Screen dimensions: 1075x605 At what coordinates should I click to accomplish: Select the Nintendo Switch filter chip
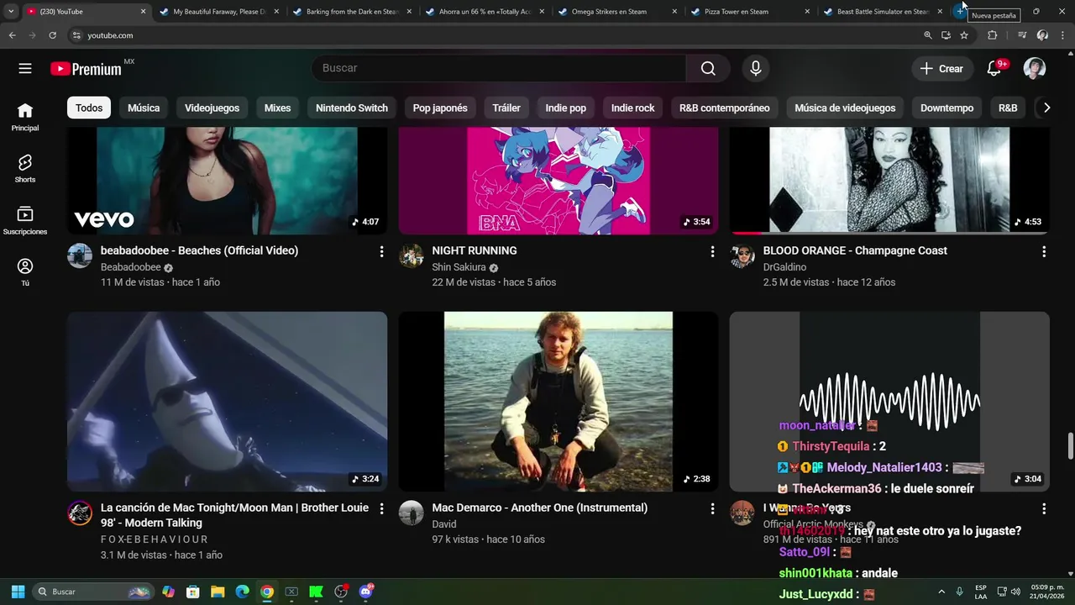352,108
